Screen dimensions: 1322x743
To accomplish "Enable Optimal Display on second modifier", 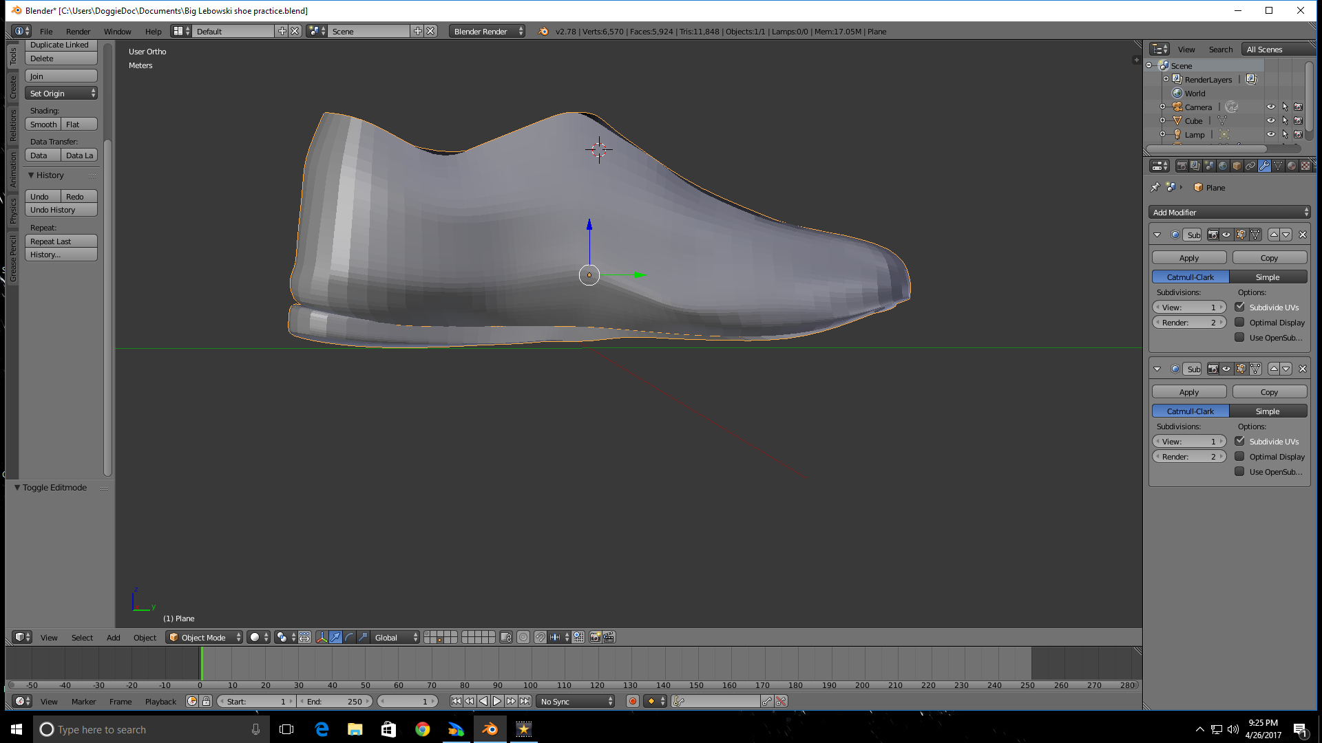I will 1239,456.
